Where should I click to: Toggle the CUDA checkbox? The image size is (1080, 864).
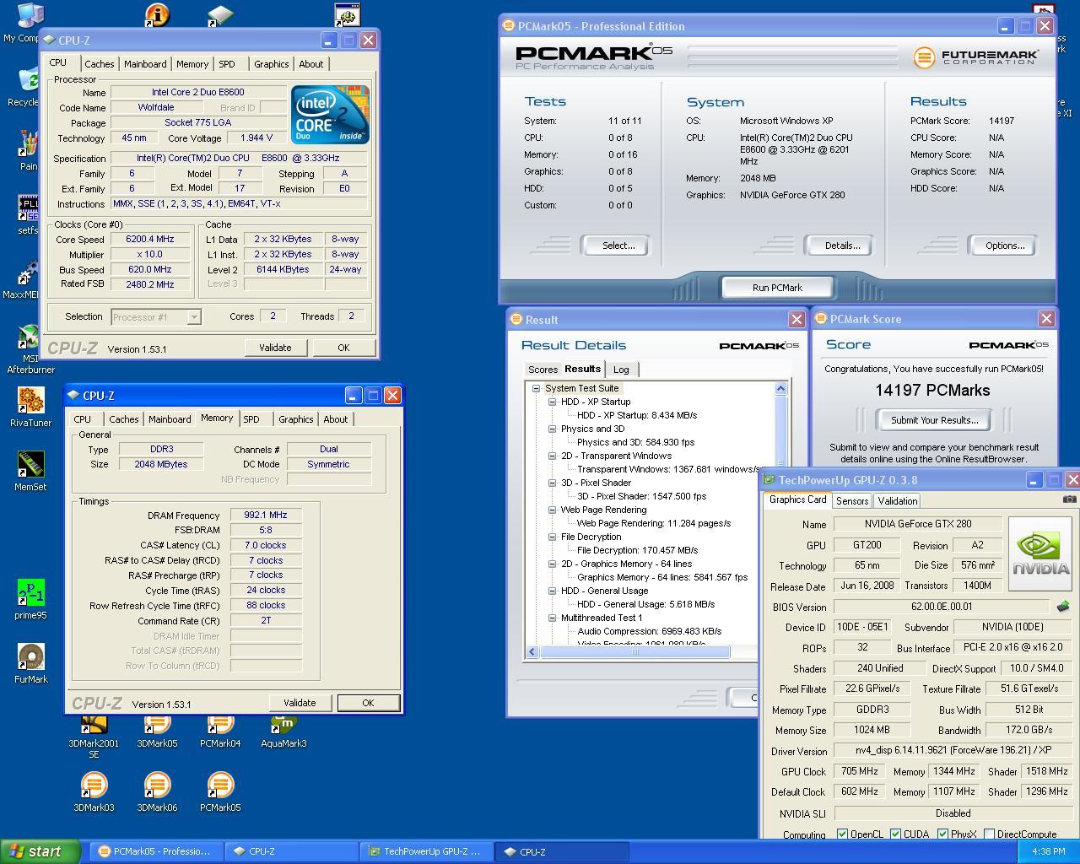click(x=895, y=834)
